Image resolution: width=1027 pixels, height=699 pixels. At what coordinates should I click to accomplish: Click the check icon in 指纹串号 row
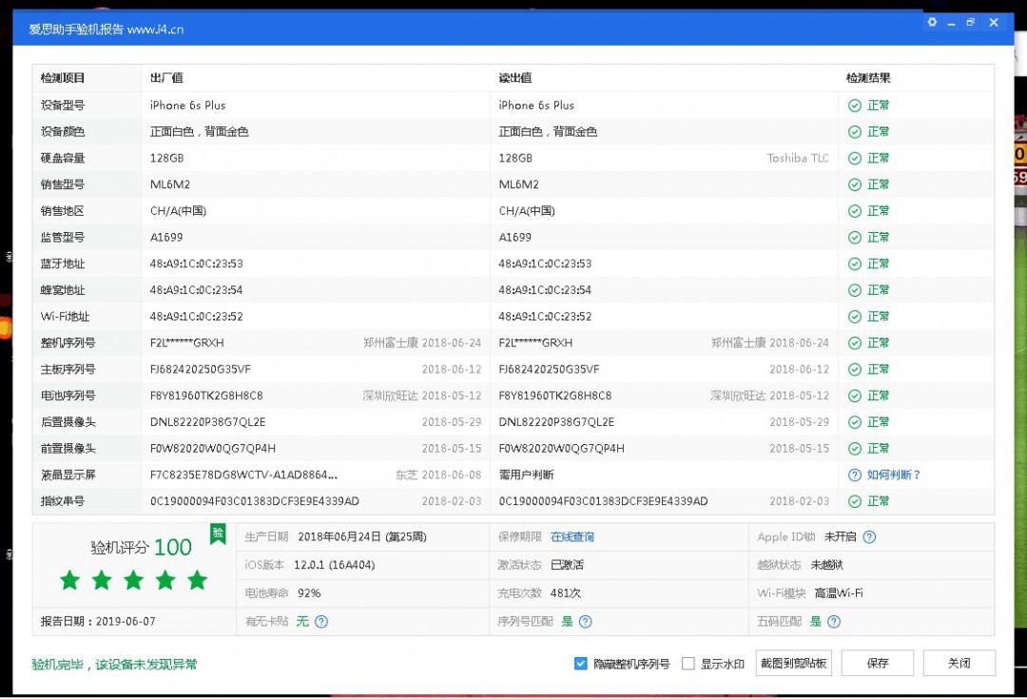[854, 501]
